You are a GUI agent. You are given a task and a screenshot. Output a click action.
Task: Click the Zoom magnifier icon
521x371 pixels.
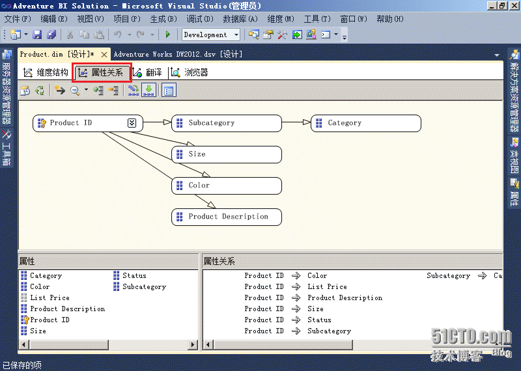click(x=75, y=90)
